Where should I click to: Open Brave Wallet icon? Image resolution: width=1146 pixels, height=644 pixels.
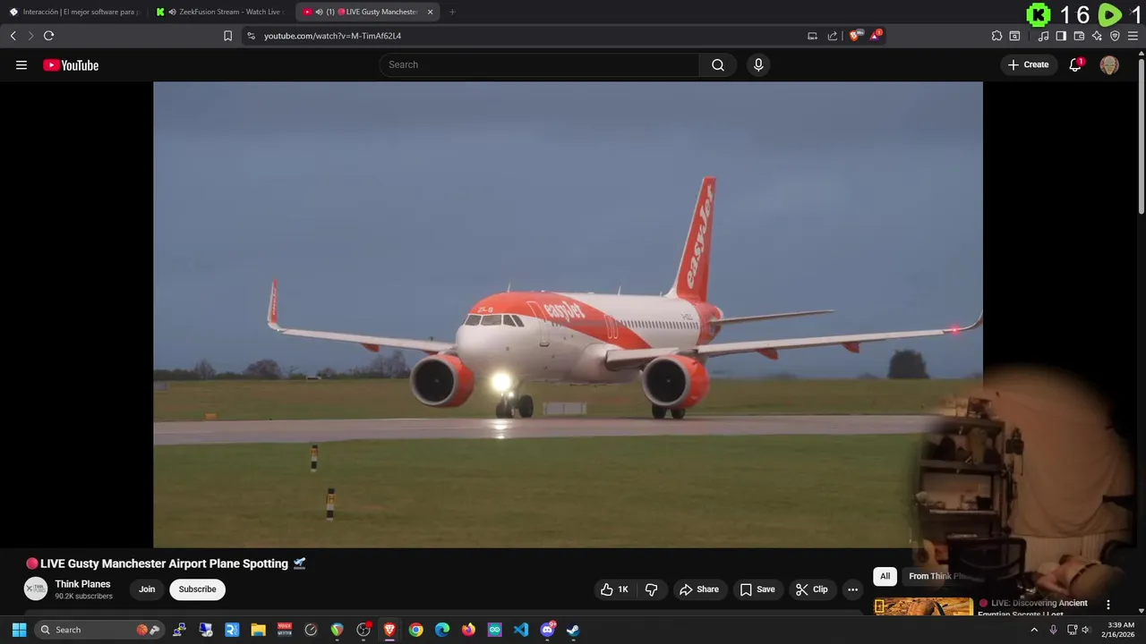(x=1079, y=36)
